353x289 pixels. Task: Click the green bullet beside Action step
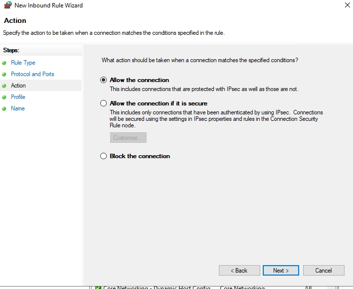[x=4, y=86]
